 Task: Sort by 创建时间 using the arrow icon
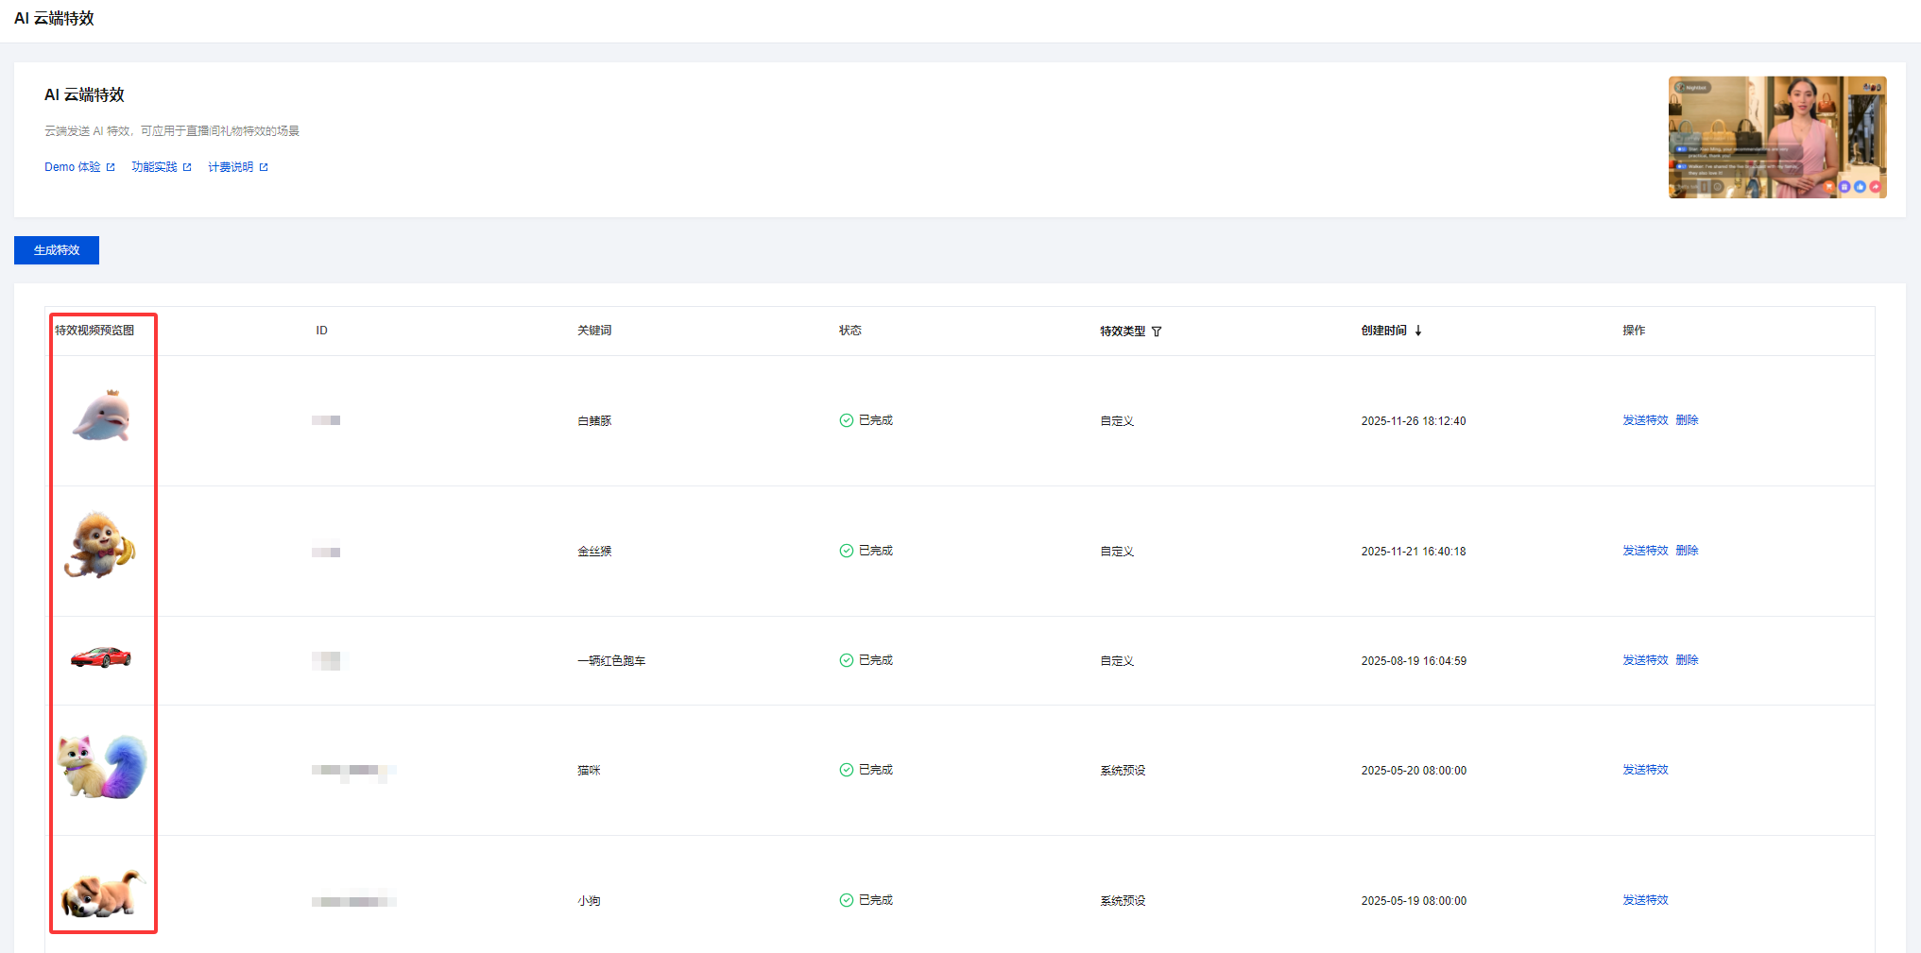point(1418,331)
